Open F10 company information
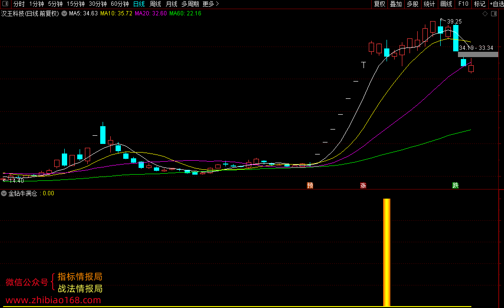 tap(463, 4)
